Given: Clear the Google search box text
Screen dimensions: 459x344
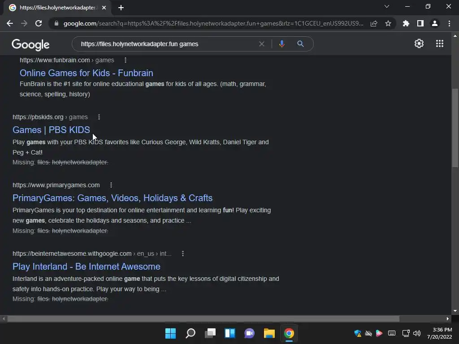Looking at the screenshot, I should click(x=262, y=44).
